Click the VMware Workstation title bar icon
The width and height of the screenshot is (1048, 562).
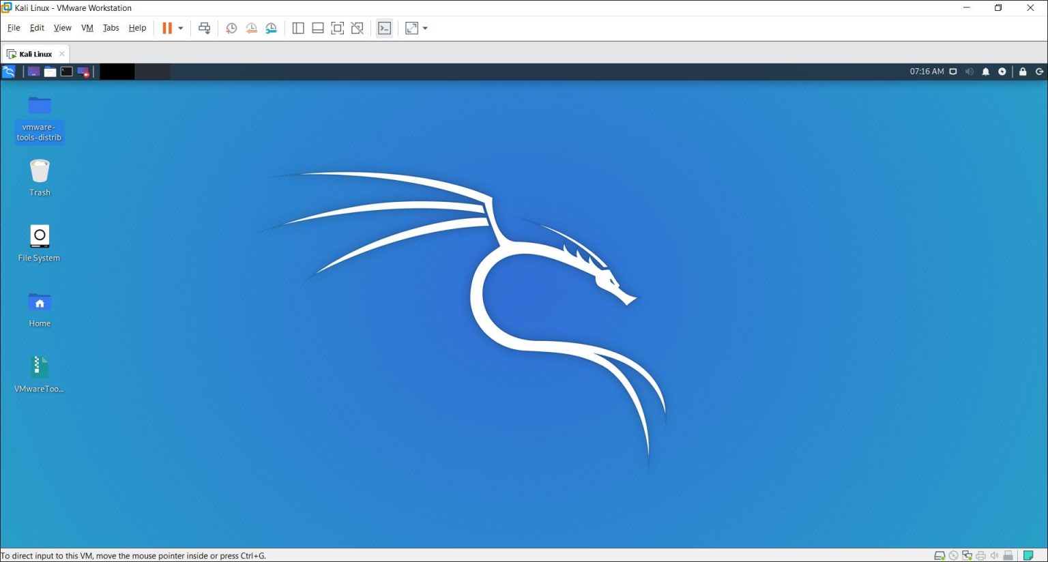coord(7,8)
